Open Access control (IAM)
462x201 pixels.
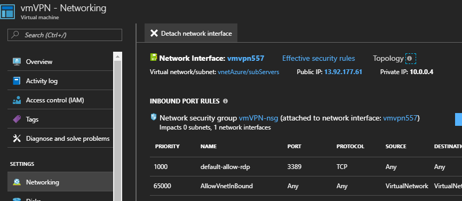(60, 100)
